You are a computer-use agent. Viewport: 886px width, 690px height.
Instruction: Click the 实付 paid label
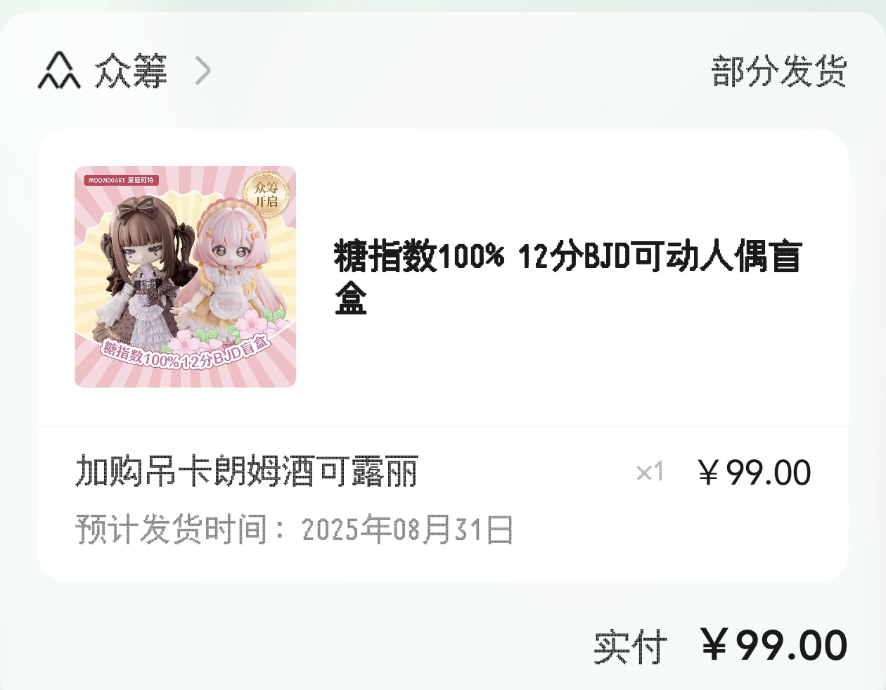click(x=631, y=646)
